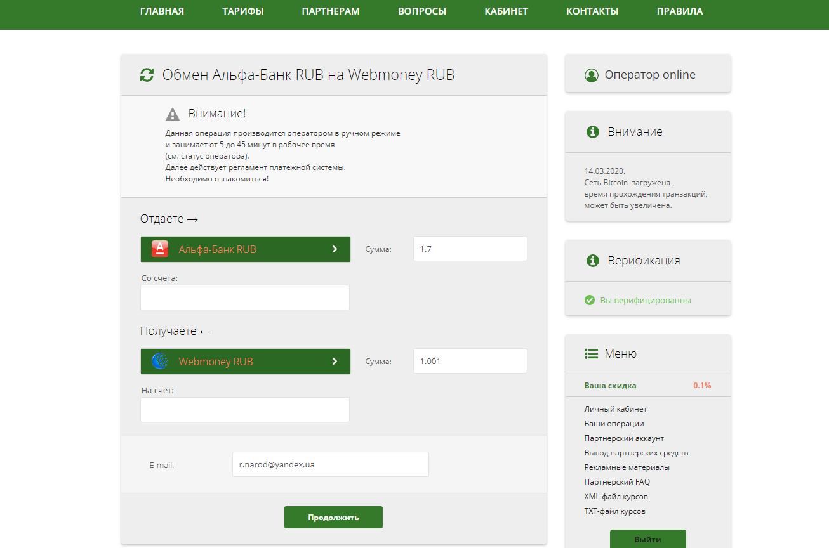Expand the Webmoney RUB currency selector
This screenshot has height=548, width=829.
[x=245, y=362]
